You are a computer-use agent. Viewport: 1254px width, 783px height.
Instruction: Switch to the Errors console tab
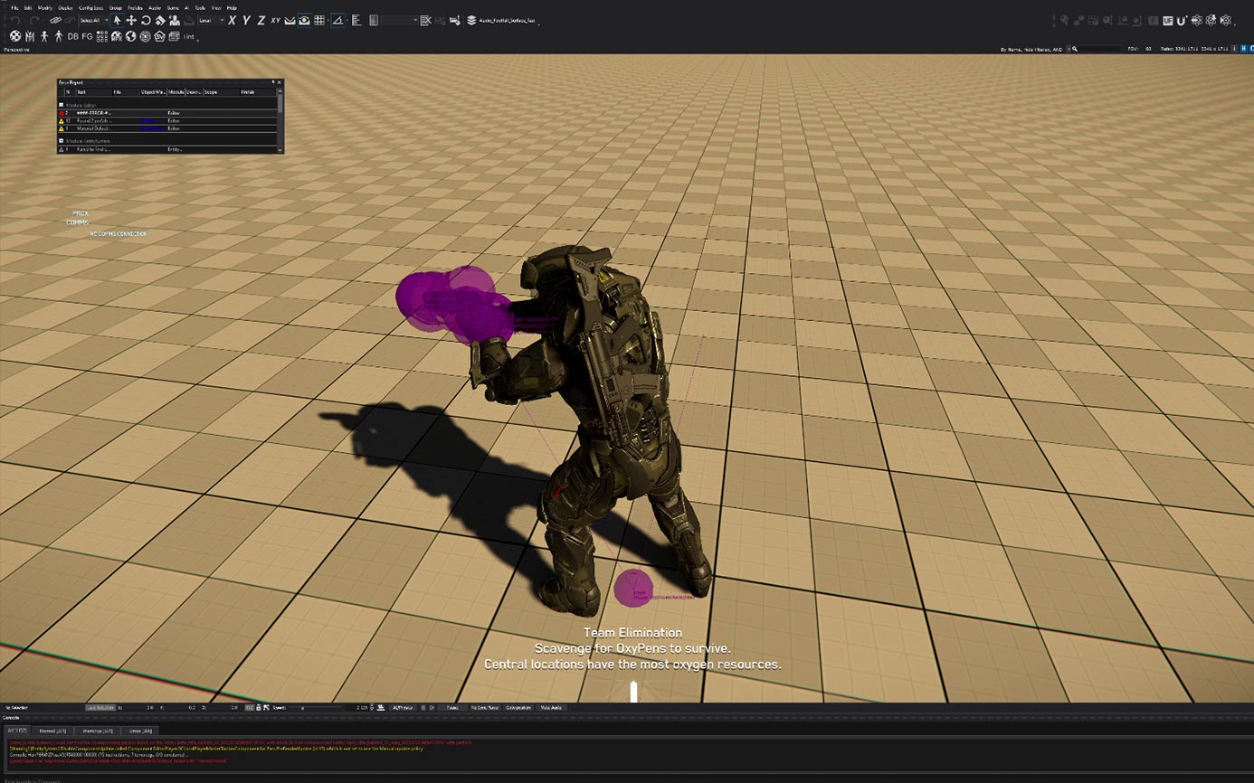(x=140, y=731)
